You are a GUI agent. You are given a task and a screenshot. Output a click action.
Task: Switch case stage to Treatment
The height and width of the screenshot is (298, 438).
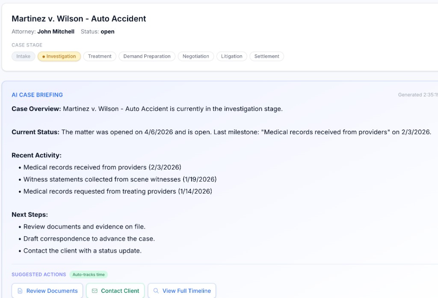click(x=100, y=57)
